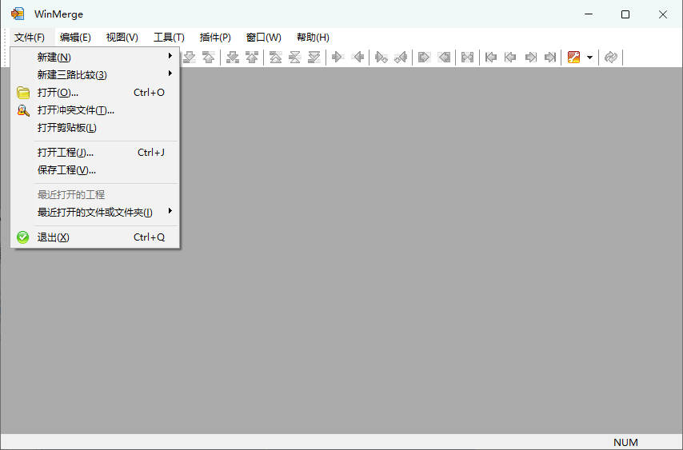
Task: Click the Ctrl+Q shortcut text
Action: coord(149,237)
